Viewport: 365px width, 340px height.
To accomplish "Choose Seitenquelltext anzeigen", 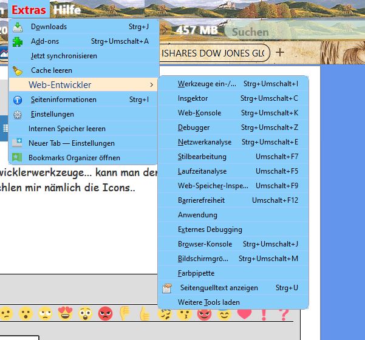I will click(x=233, y=288).
